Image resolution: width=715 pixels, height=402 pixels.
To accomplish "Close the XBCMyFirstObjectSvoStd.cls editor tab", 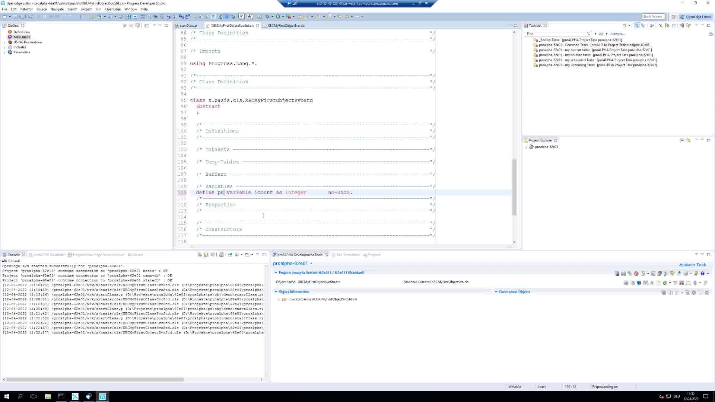I will point(257,26).
